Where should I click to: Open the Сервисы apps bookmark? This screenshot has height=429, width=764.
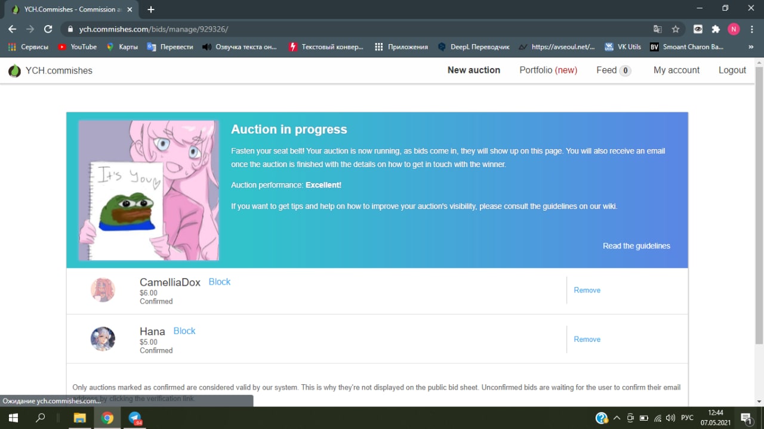pyautogui.click(x=28, y=47)
